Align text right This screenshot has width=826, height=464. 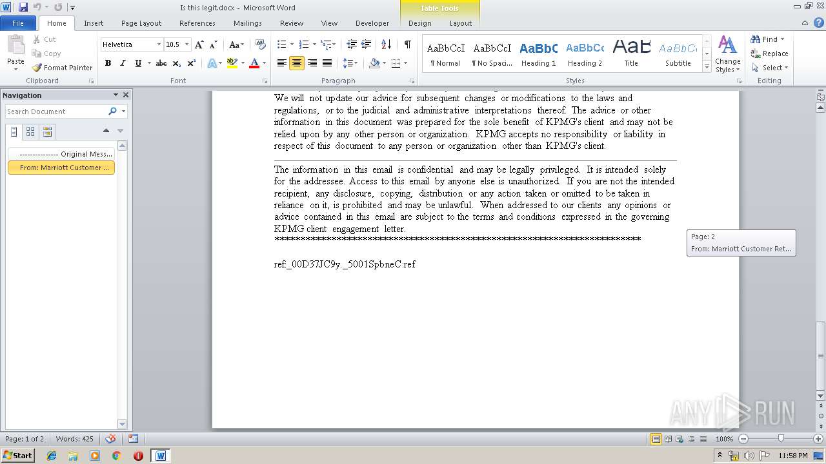coord(312,63)
